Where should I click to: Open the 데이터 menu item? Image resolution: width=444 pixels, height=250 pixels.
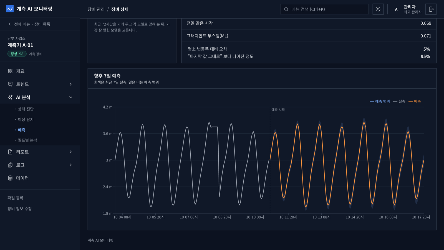pos(40,178)
